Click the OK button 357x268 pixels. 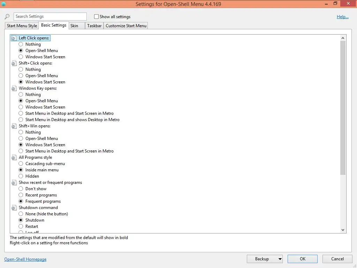click(302, 259)
